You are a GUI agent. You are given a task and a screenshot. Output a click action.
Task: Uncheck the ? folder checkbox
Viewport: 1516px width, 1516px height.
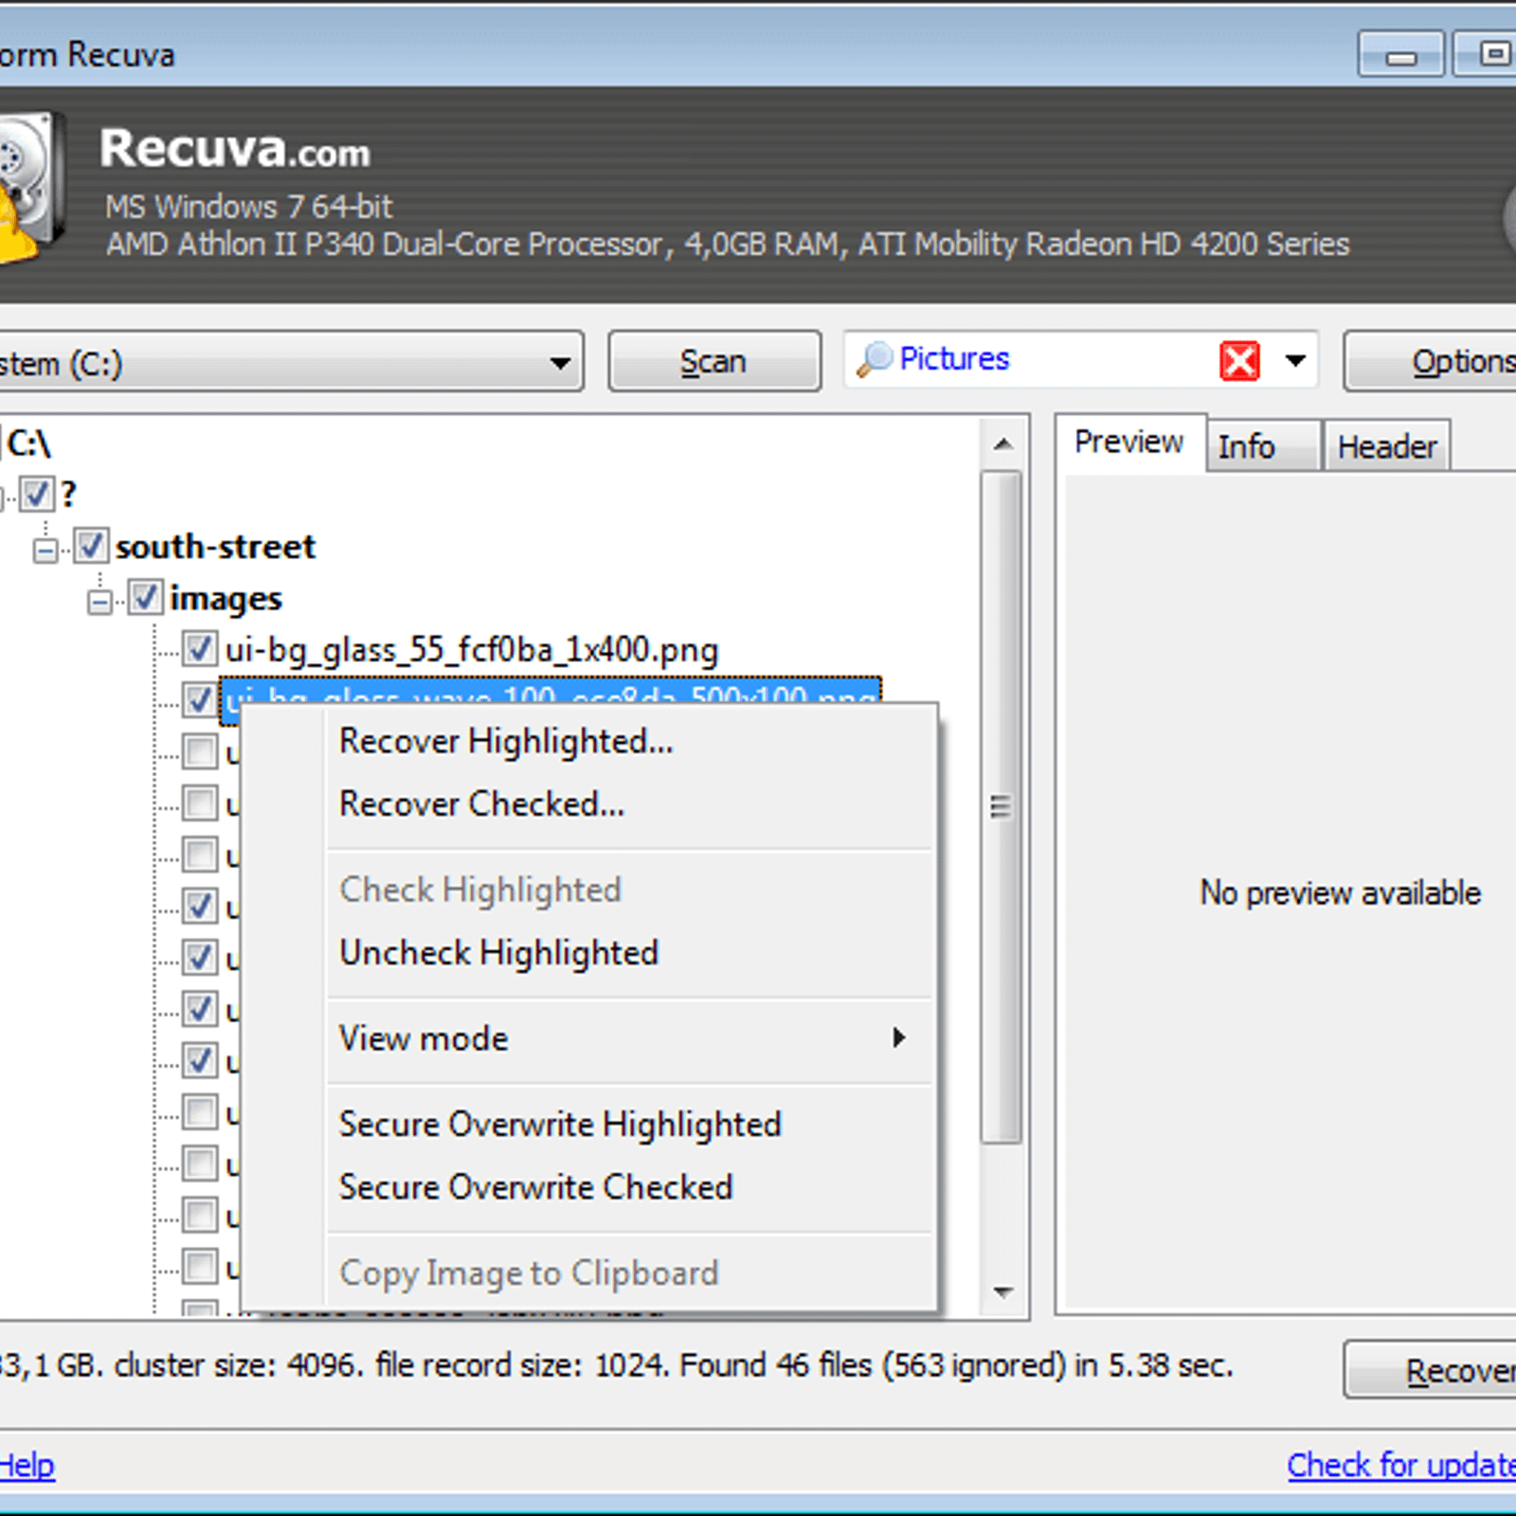pos(37,494)
